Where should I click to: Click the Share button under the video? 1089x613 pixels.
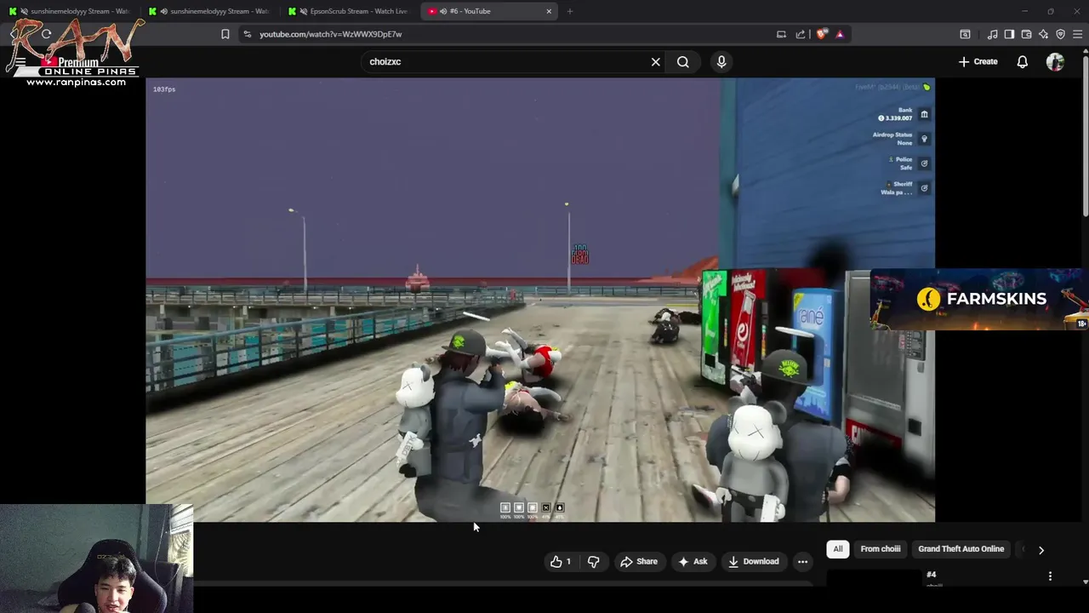click(x=639, y=561)
